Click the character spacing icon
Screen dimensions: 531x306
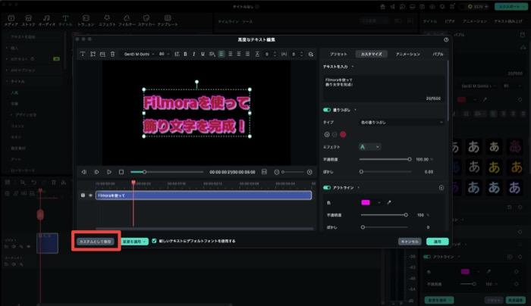pyautogui.click(x=284, y=54)
